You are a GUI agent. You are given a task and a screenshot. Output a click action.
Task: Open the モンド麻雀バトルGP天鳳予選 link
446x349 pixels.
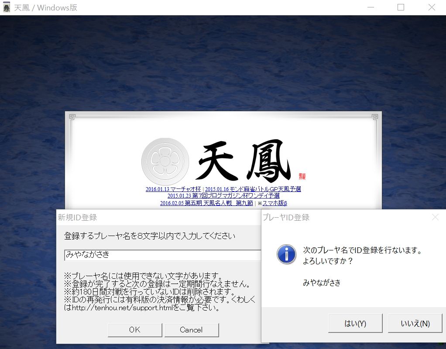pyautogui.click(x=253, y=189)
